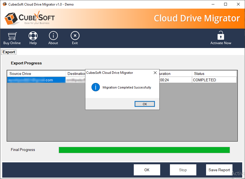The width and height of the screenshot is (245, 179).
Task: Click the COMPLETED status cell
Action: [x=214, y=80]
